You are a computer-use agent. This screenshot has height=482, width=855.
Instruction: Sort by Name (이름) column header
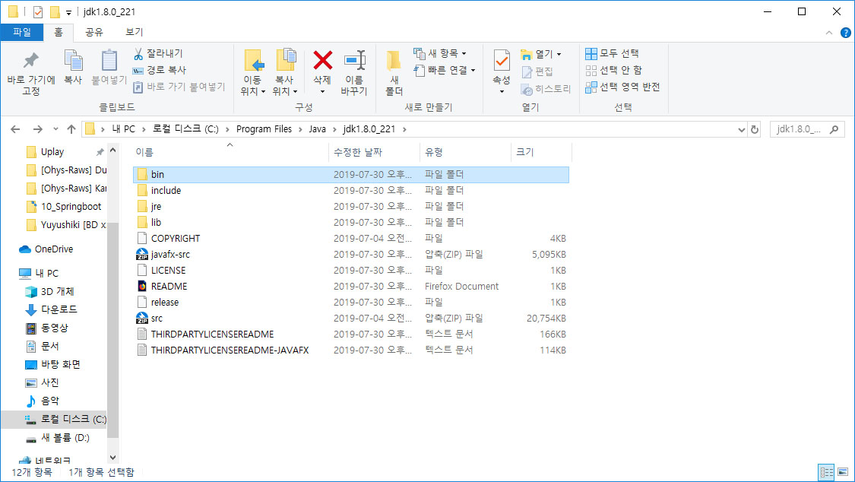[x=230, y=152]
